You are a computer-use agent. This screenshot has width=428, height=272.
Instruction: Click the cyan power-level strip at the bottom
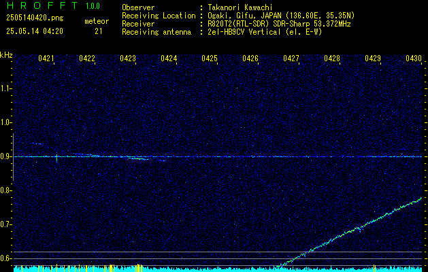(x=218, y=269)
